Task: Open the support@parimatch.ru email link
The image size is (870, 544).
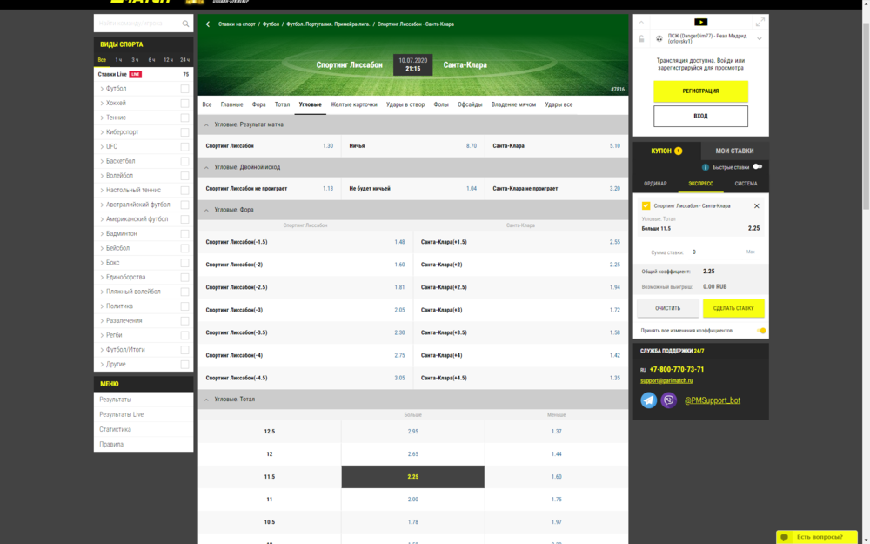Action: coord(666,381)
